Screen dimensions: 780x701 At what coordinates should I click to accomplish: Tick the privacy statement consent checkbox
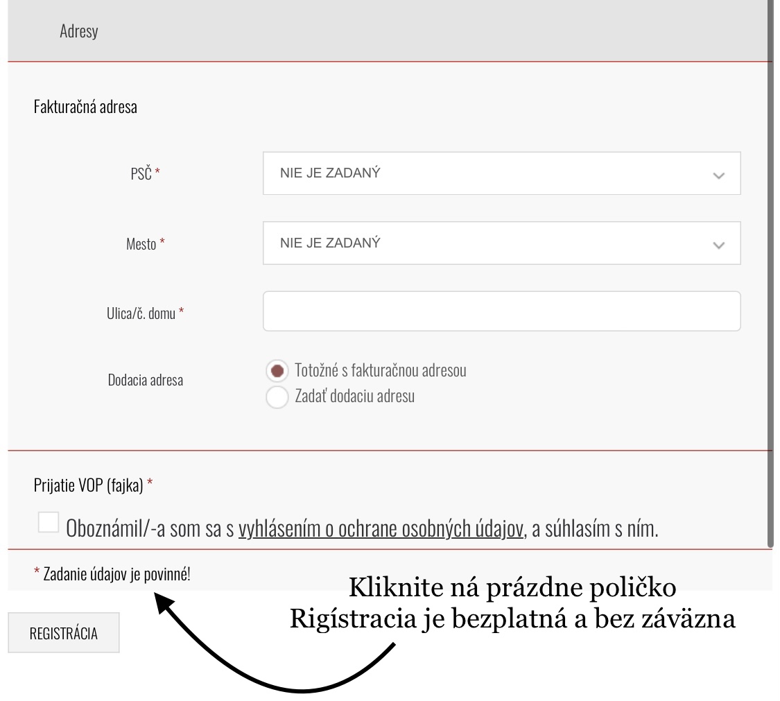49,522
